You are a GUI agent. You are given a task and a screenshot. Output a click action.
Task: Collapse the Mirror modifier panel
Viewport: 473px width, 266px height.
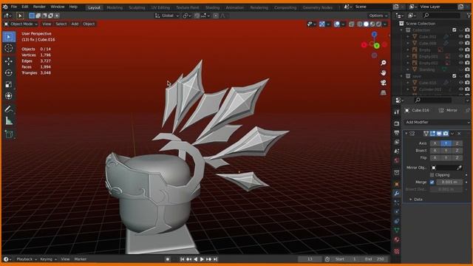pos(406,134)
